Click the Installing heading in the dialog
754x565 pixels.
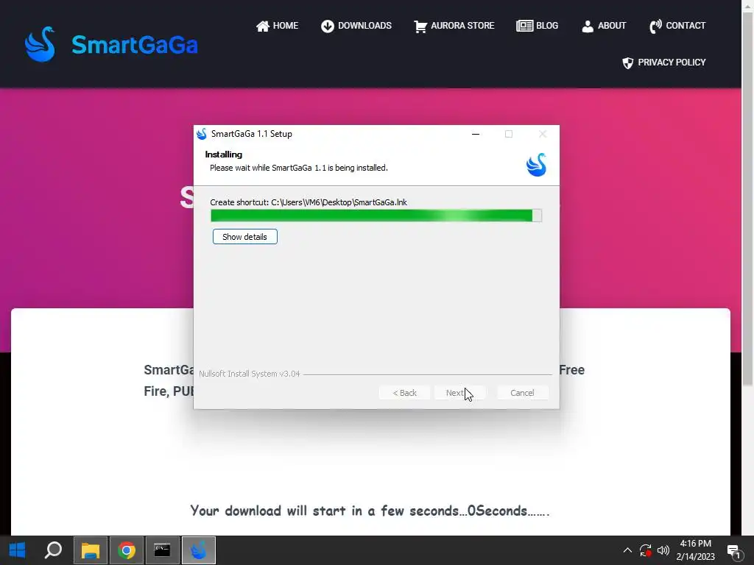pyautogui.click(x=224, y=154)
